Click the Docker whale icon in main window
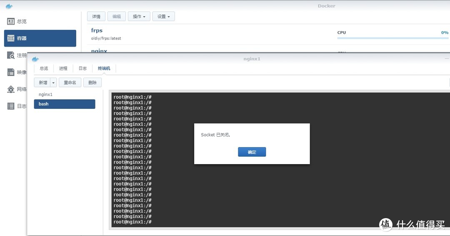Image resolution: width=450 pixels, height=236 pixels. click(9, 6)
